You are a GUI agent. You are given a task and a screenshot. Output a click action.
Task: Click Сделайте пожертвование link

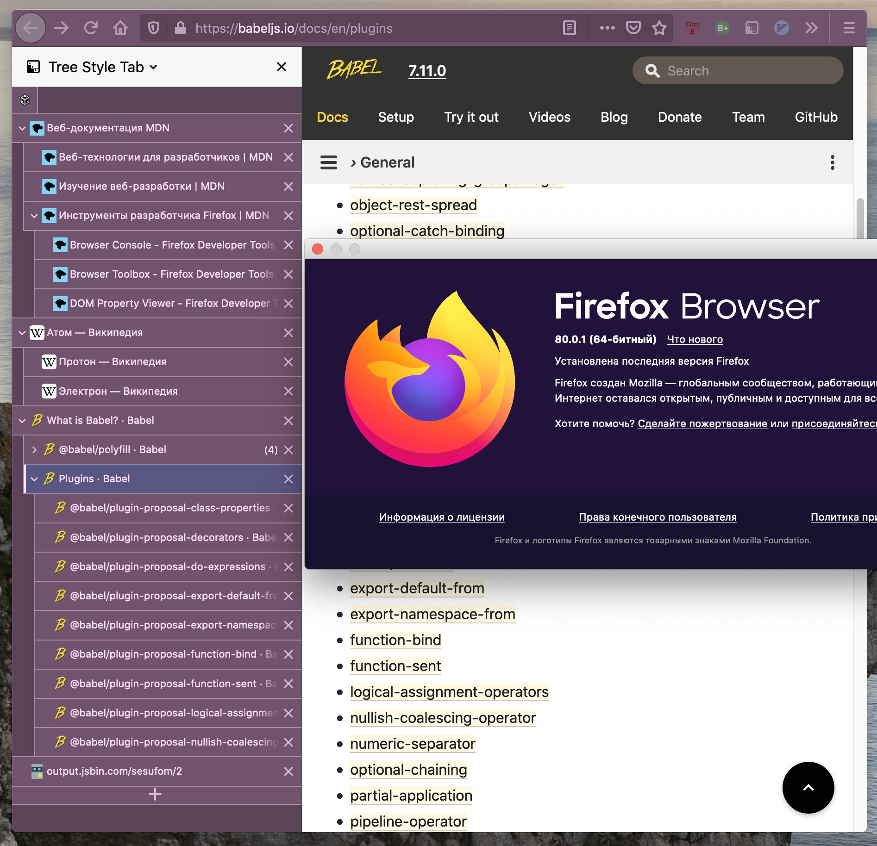click(702, 423)
